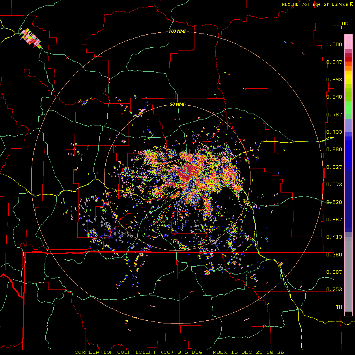The width and height of the screenshot is (355, 355).
Task: Click the TH label beside the color bar
Action: [x=339, y=307]
